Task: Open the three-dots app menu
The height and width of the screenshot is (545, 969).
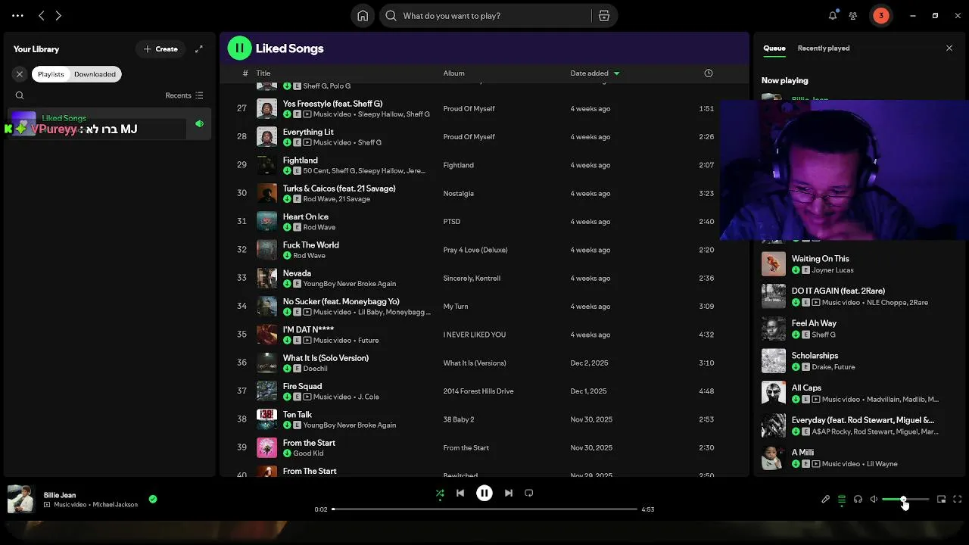Action: [x=17, y=15]
